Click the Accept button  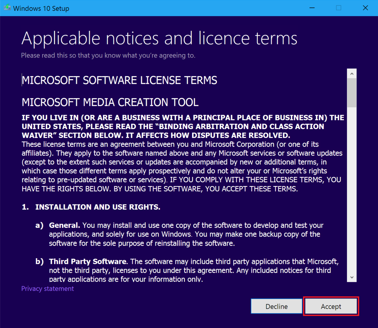[x=331, y=306]
